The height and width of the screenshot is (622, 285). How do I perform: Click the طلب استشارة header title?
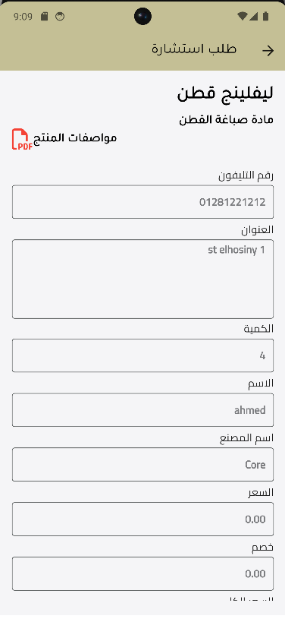click(x=194, y=49)
